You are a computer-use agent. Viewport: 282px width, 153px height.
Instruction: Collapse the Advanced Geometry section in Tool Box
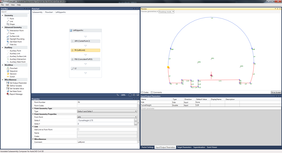click(x=2, y=27)
